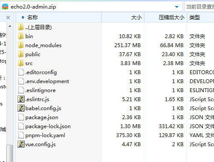This screenshot has height=162, width=214.
Task: Click scroll up arrow in left panel
Action: tap(10, 26)
